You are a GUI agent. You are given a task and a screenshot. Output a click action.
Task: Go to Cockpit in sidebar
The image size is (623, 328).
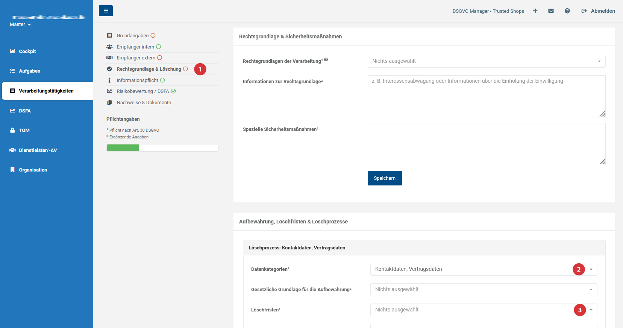tap(27, 52)
